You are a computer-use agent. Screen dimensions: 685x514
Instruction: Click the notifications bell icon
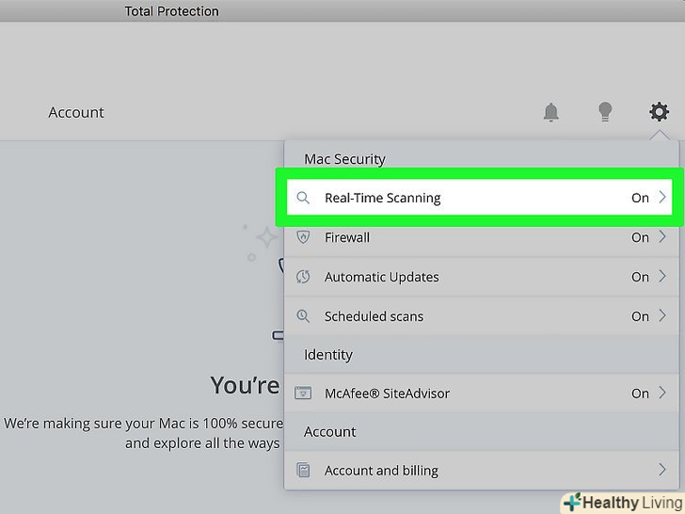(x=551, y=112)
